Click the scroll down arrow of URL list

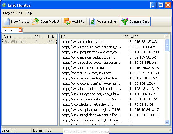pyautogui.click(x=167, y=122)
